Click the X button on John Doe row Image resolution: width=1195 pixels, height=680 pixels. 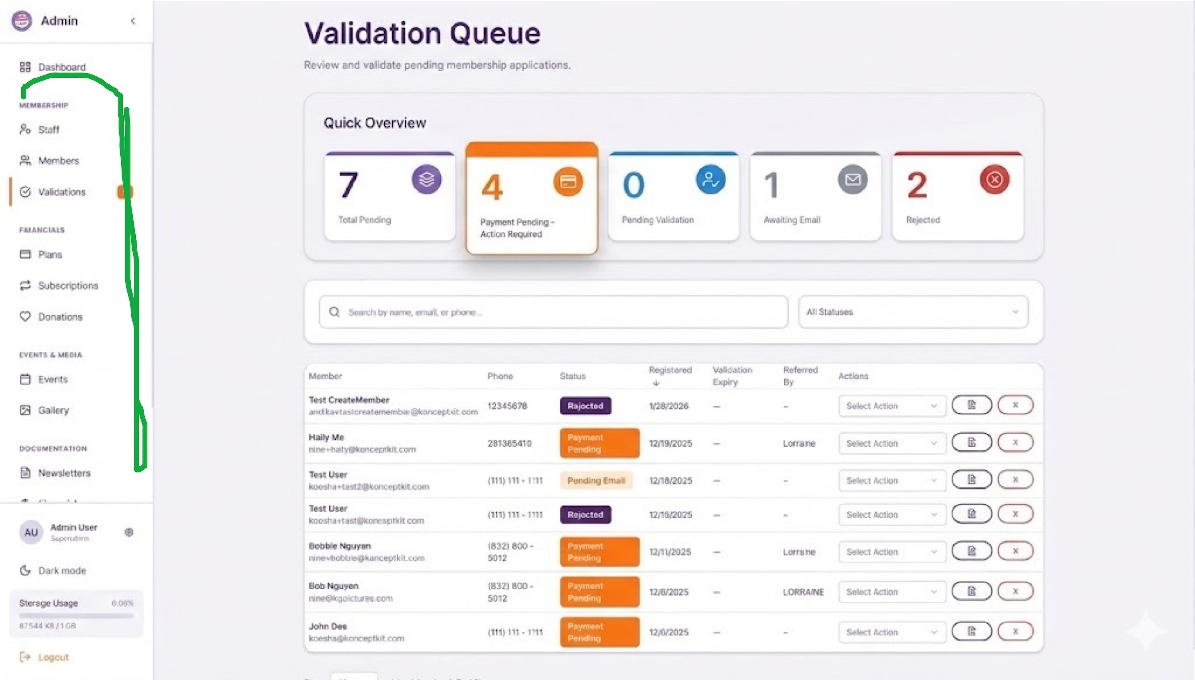click(x=1015, y=631)
